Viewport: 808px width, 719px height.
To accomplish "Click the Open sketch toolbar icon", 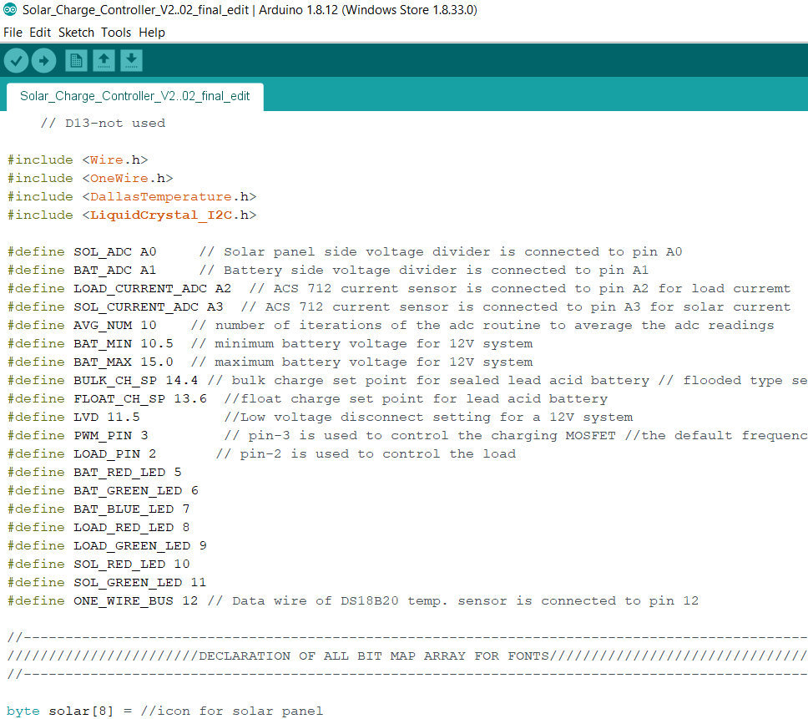I will coord(103,60).
